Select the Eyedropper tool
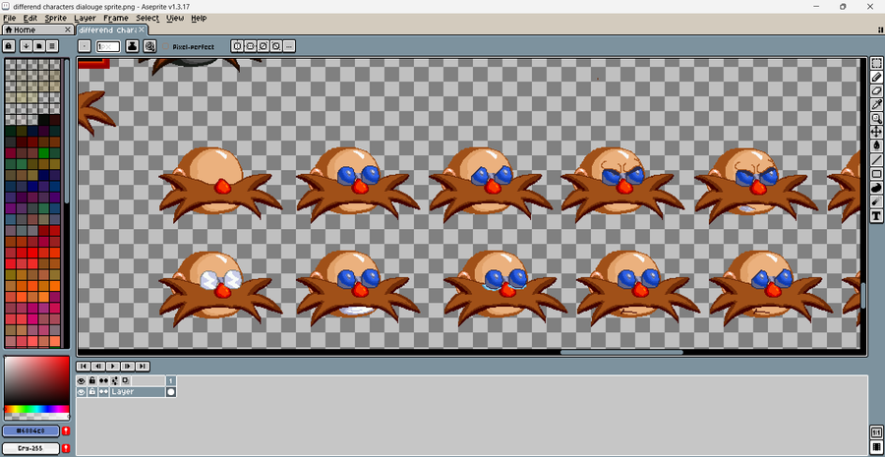The width and height of the screenshot is (885, 457). (876, 104)
